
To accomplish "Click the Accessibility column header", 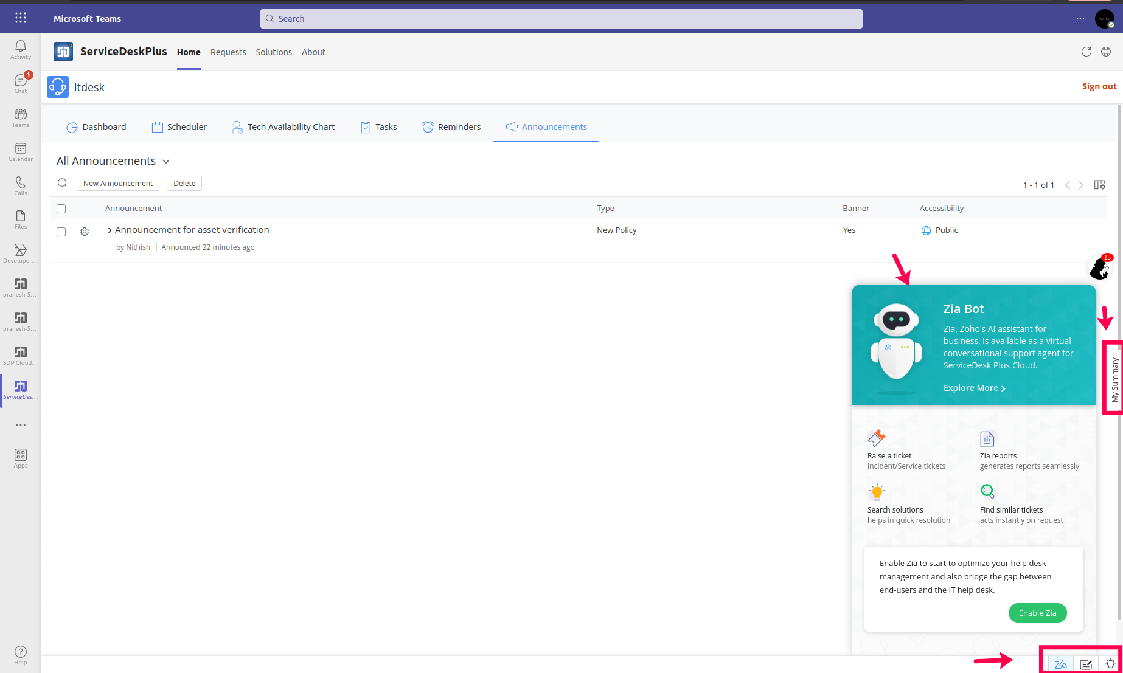I will click(x=942, y=209).
